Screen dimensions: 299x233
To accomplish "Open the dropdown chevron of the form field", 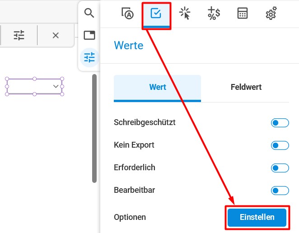I will pyautogui.click(x=56, y=86).
